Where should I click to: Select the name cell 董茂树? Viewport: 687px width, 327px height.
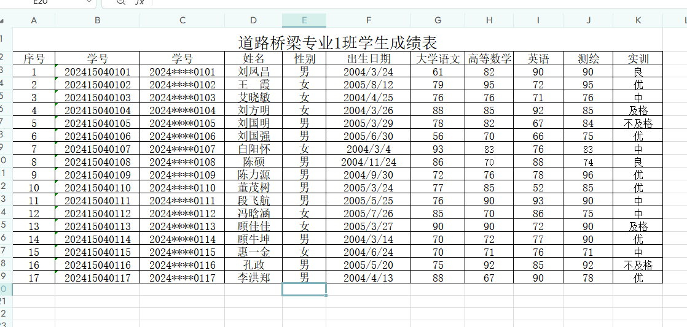point(253,188)
